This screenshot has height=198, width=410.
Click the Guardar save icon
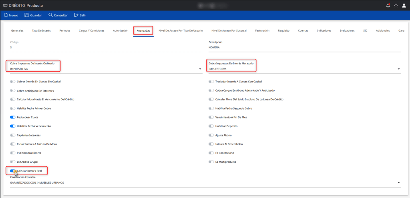point(26,15)
